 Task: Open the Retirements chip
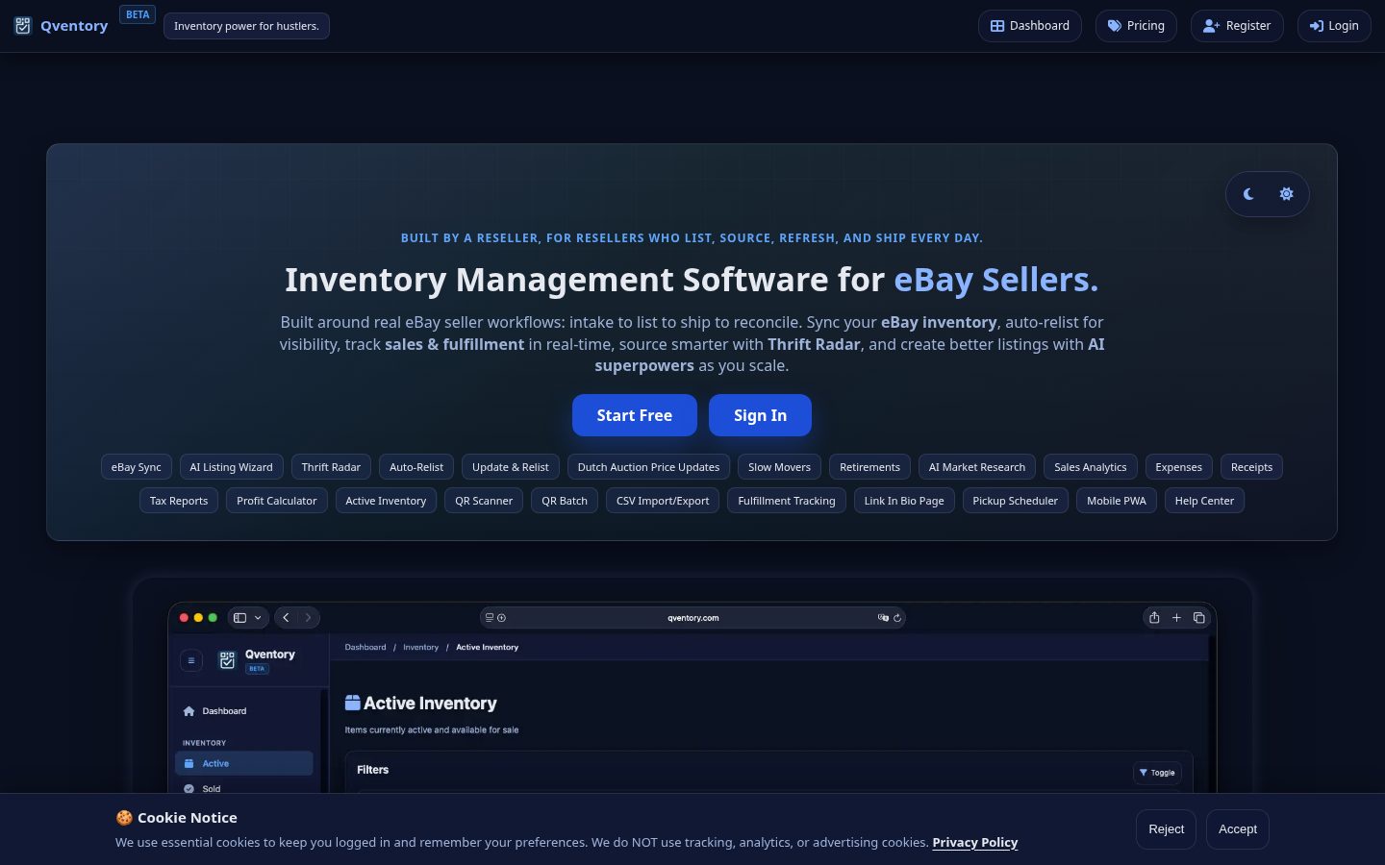pos(869,467)
